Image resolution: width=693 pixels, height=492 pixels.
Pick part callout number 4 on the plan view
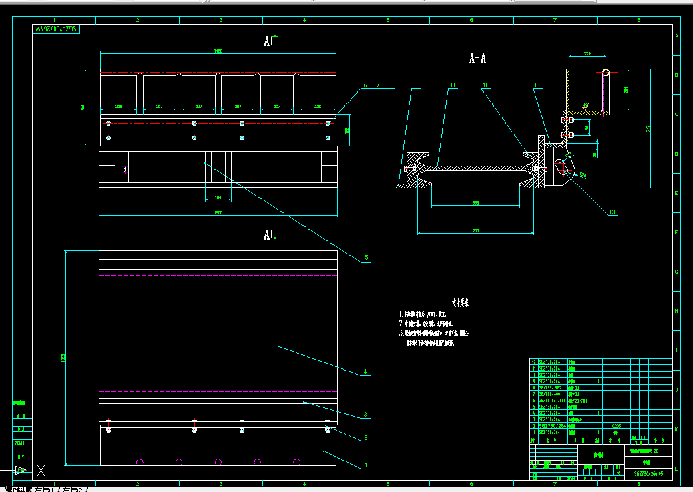pos(365,372)
